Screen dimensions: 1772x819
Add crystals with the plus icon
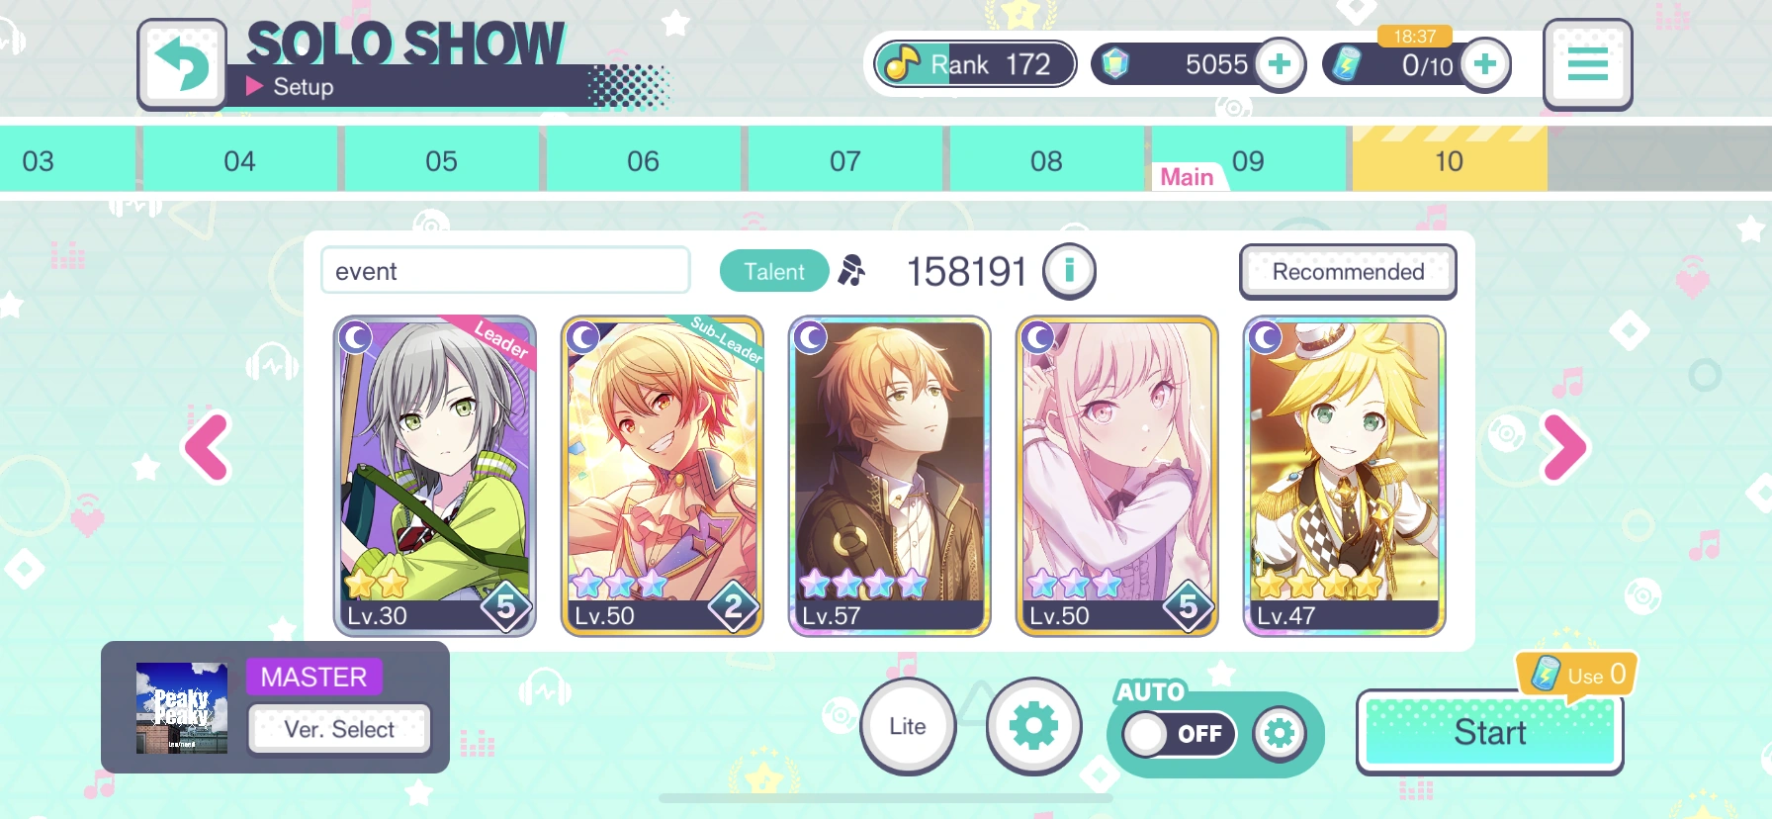click(1280, 64)
